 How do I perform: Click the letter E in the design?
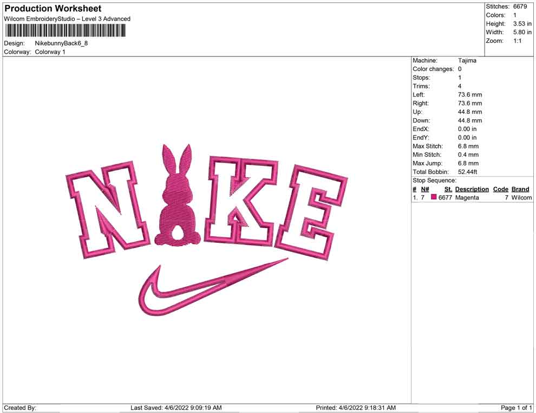click(311, 212)
